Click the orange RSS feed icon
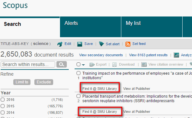This screenshot has width=192, height=118. coord(128,44)
